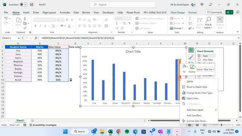
Task: Open the Bold formatting button
Action: coord(35,26)
